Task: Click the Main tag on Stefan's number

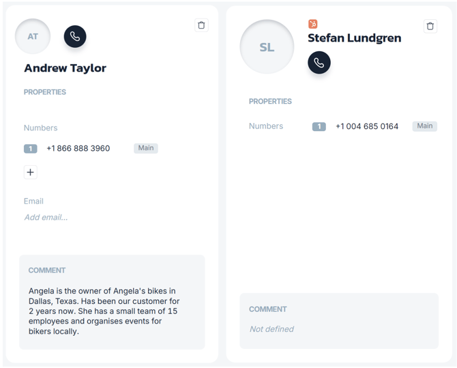Action: point(425,126)
